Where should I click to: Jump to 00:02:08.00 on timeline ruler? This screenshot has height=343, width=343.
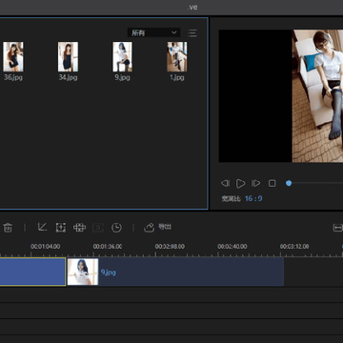(170, 247)
